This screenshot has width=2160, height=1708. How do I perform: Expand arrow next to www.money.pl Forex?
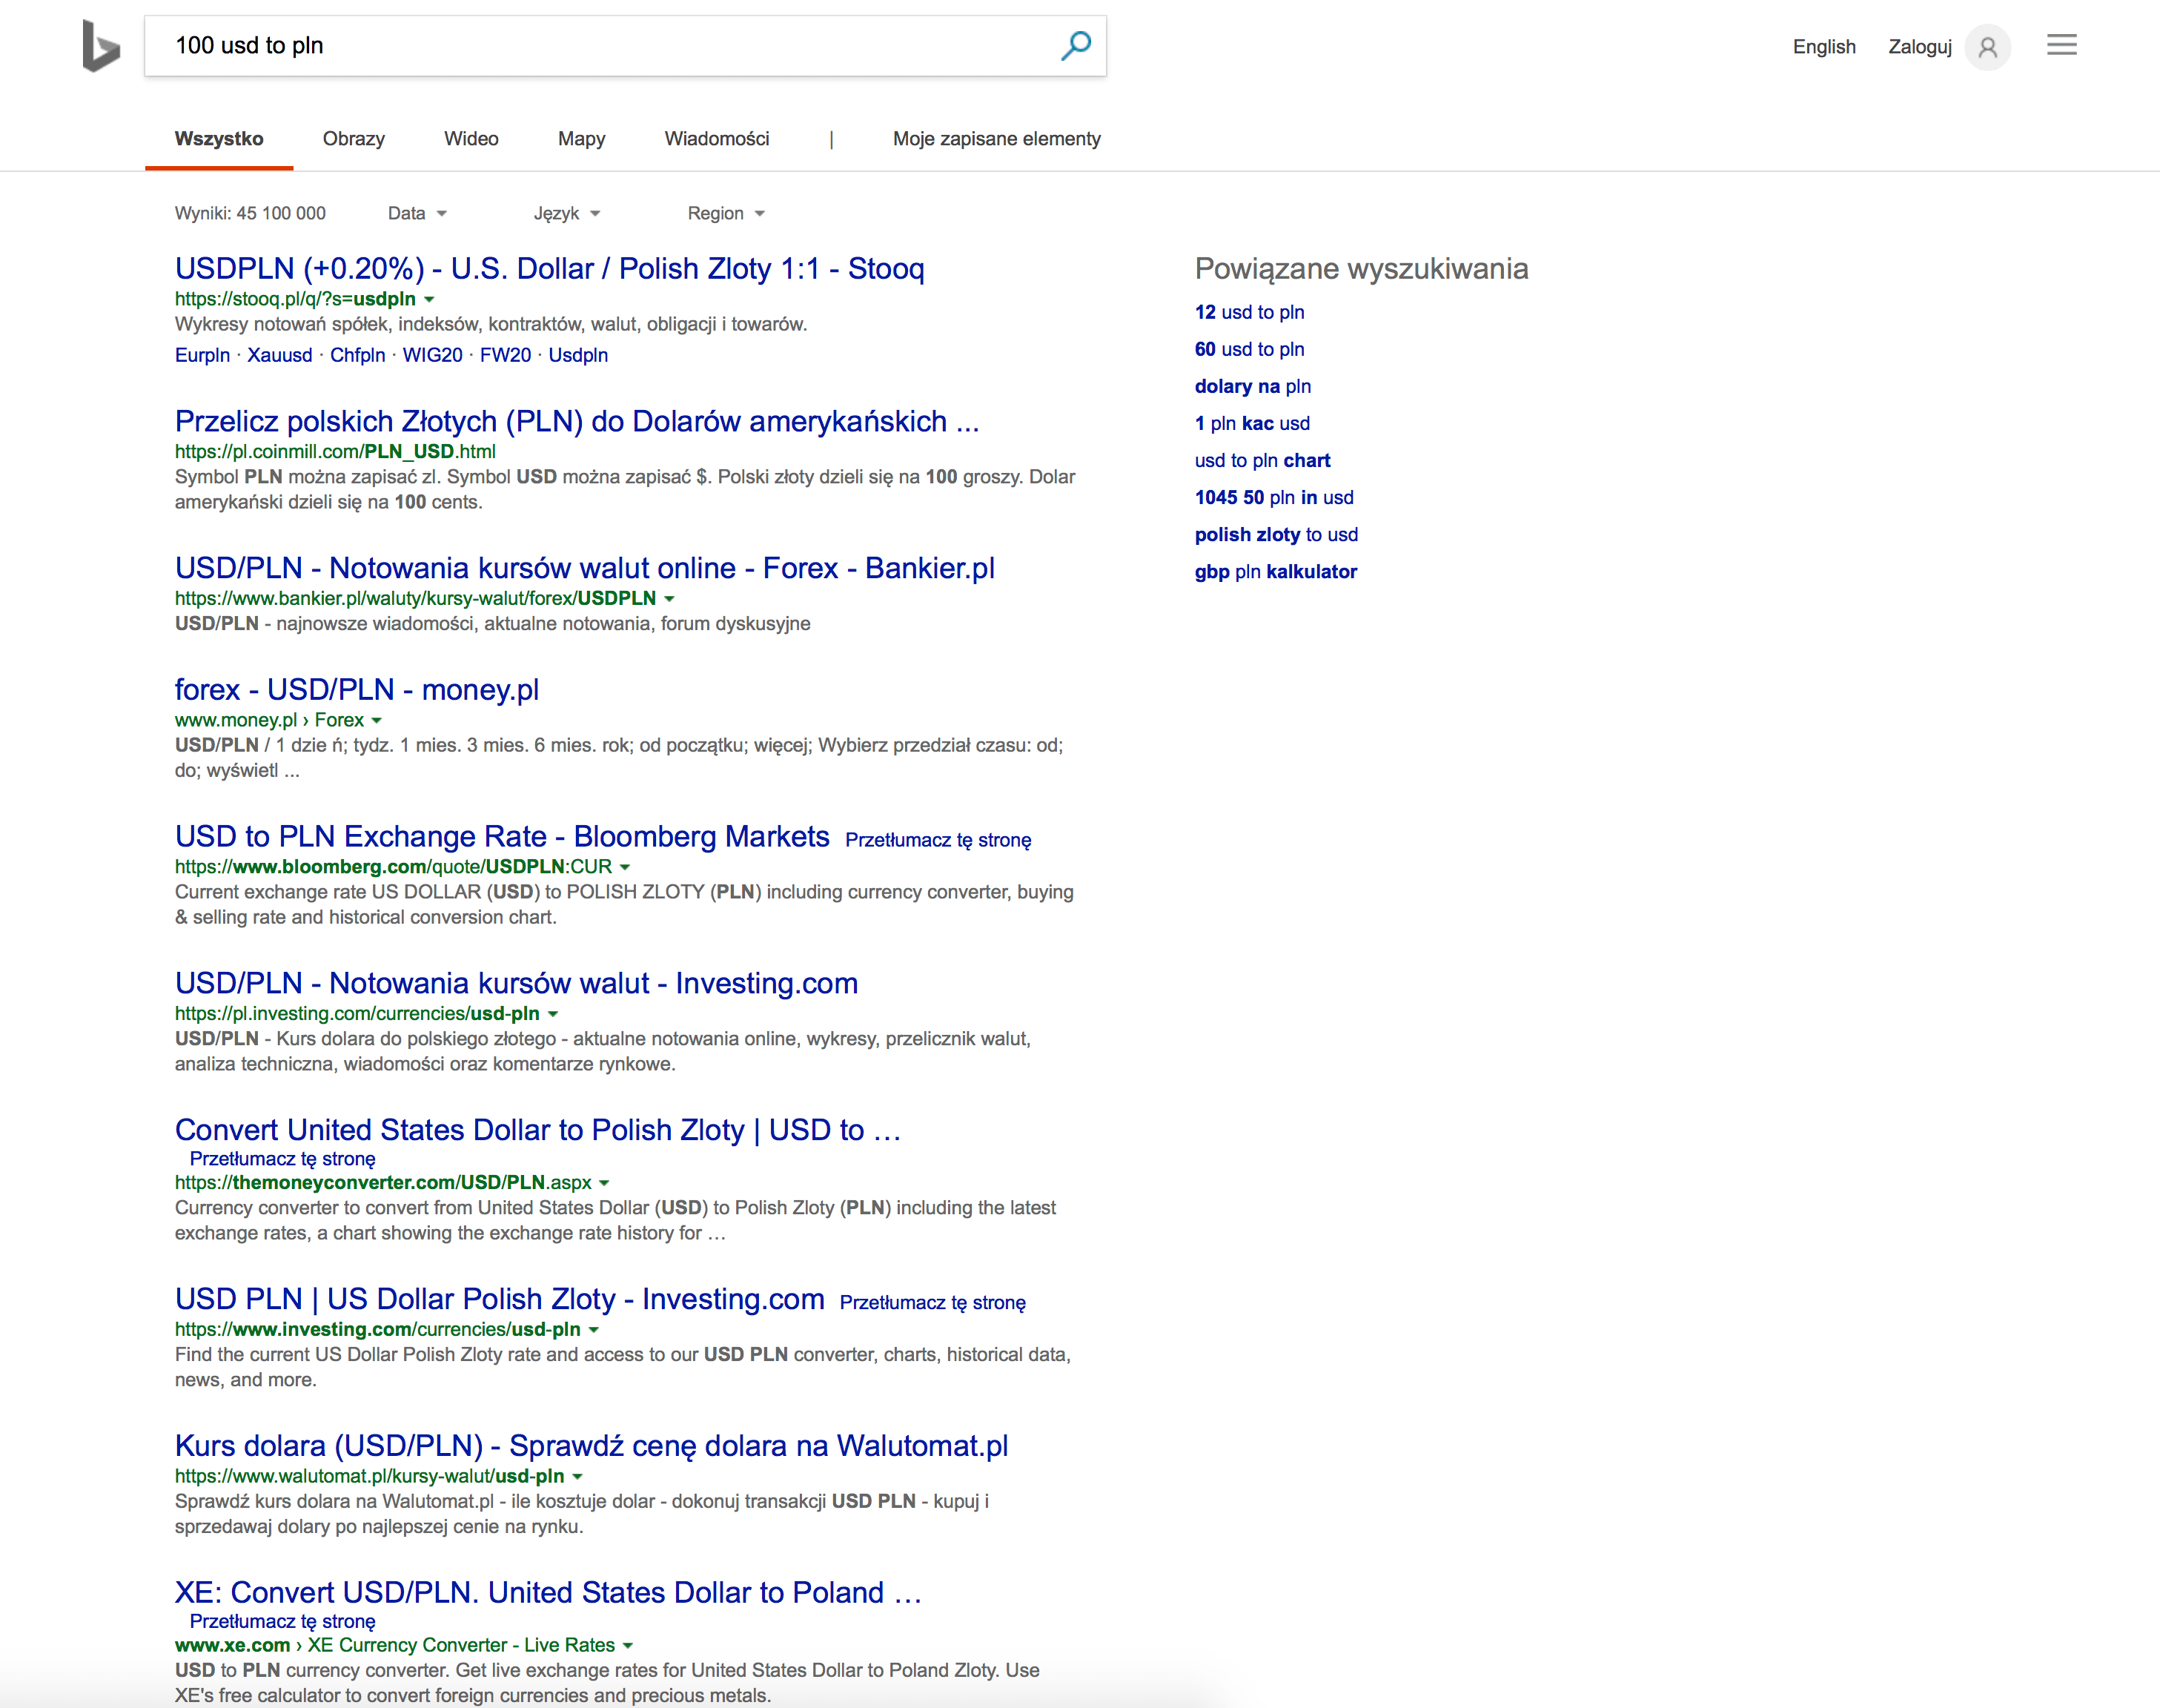coord(376,720)
